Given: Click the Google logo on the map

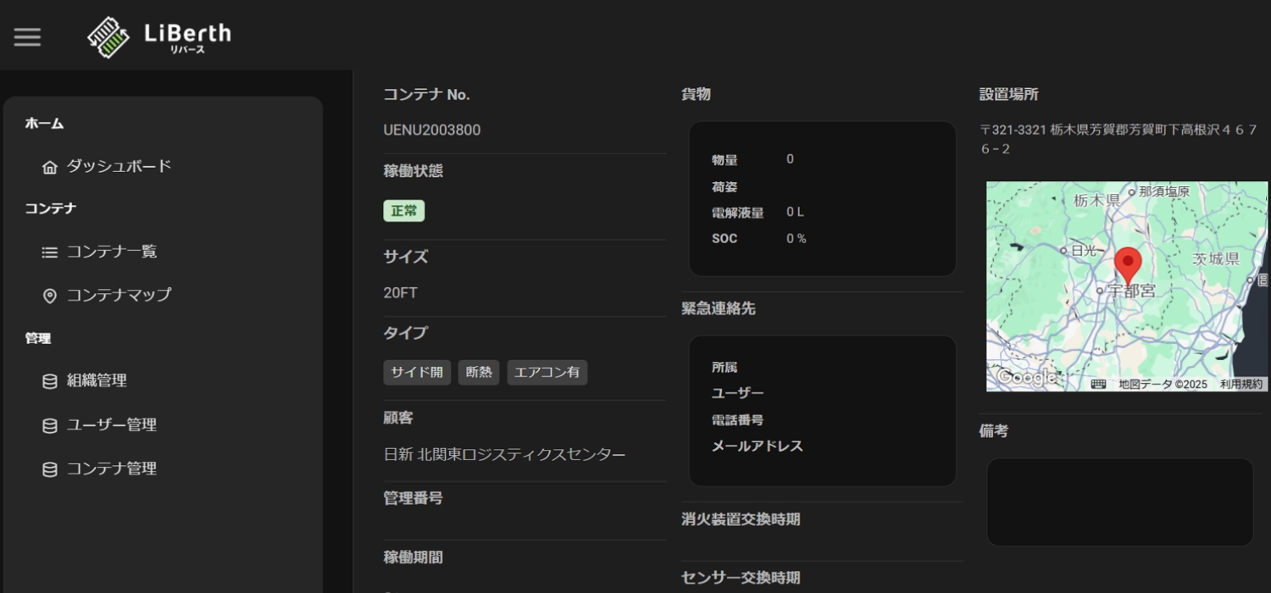Looking at the screenshot, I should click(1026, 377).
